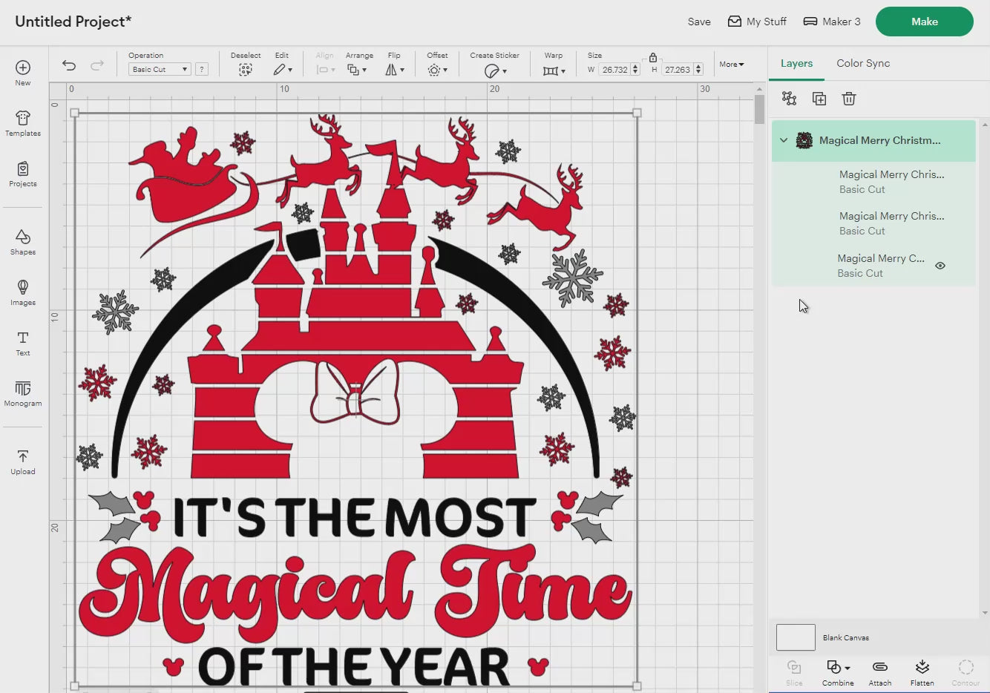Click the height stepper arrows
The image size is (990, 693).
698,70
